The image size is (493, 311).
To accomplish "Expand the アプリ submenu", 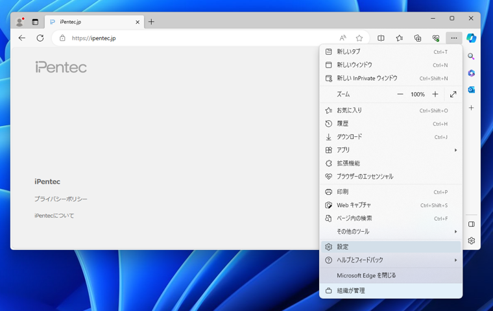I will (391, 150).
